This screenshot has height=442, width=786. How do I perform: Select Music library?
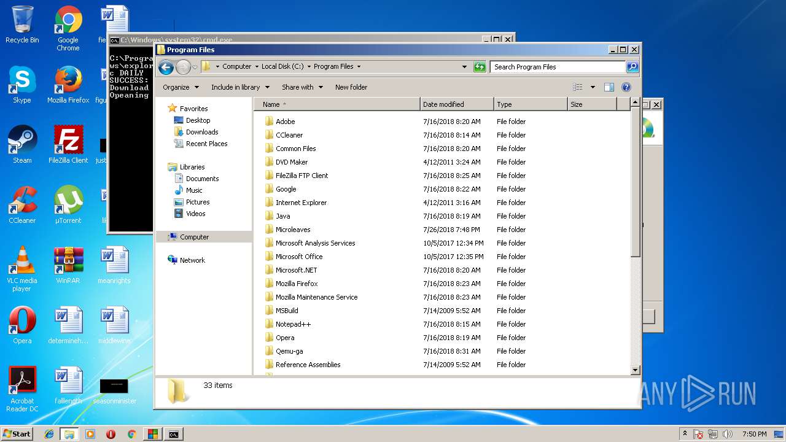pos(194,190)
